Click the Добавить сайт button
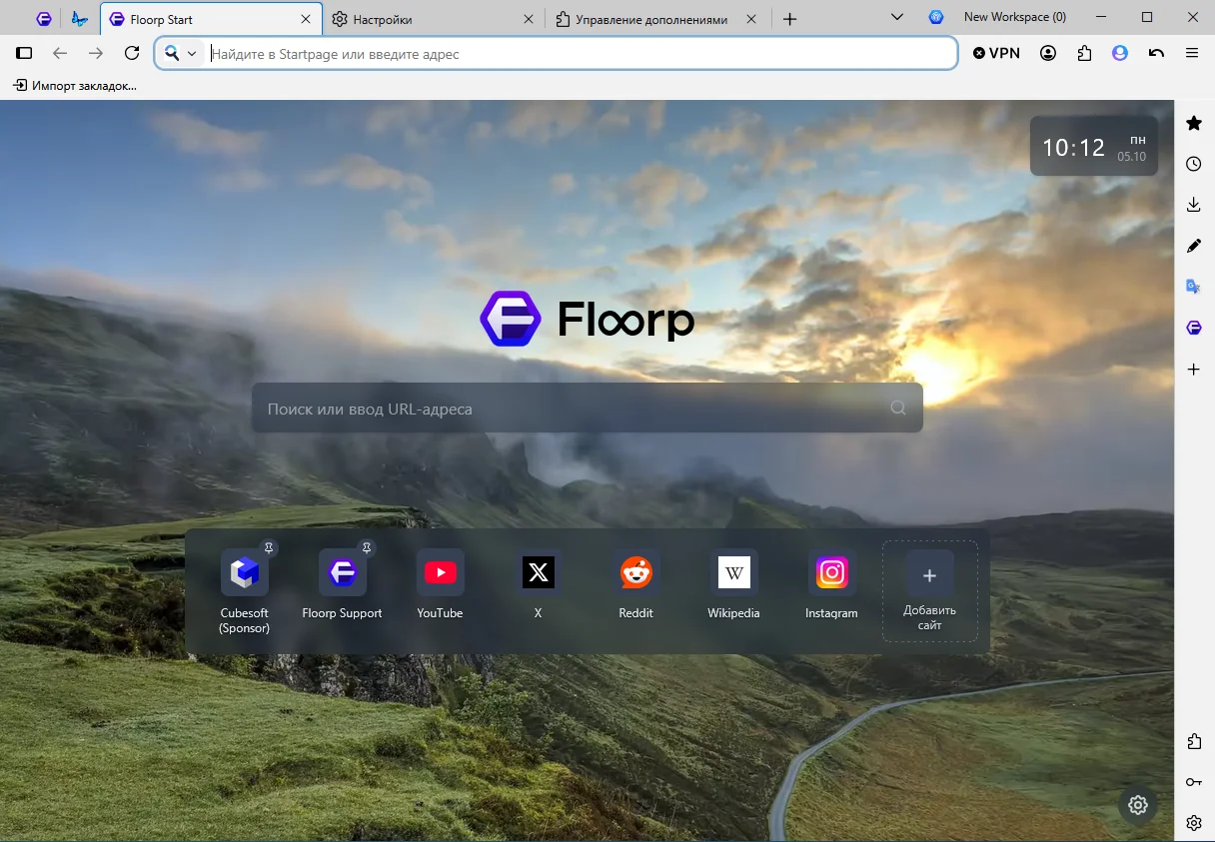 [x=930, y=591]
